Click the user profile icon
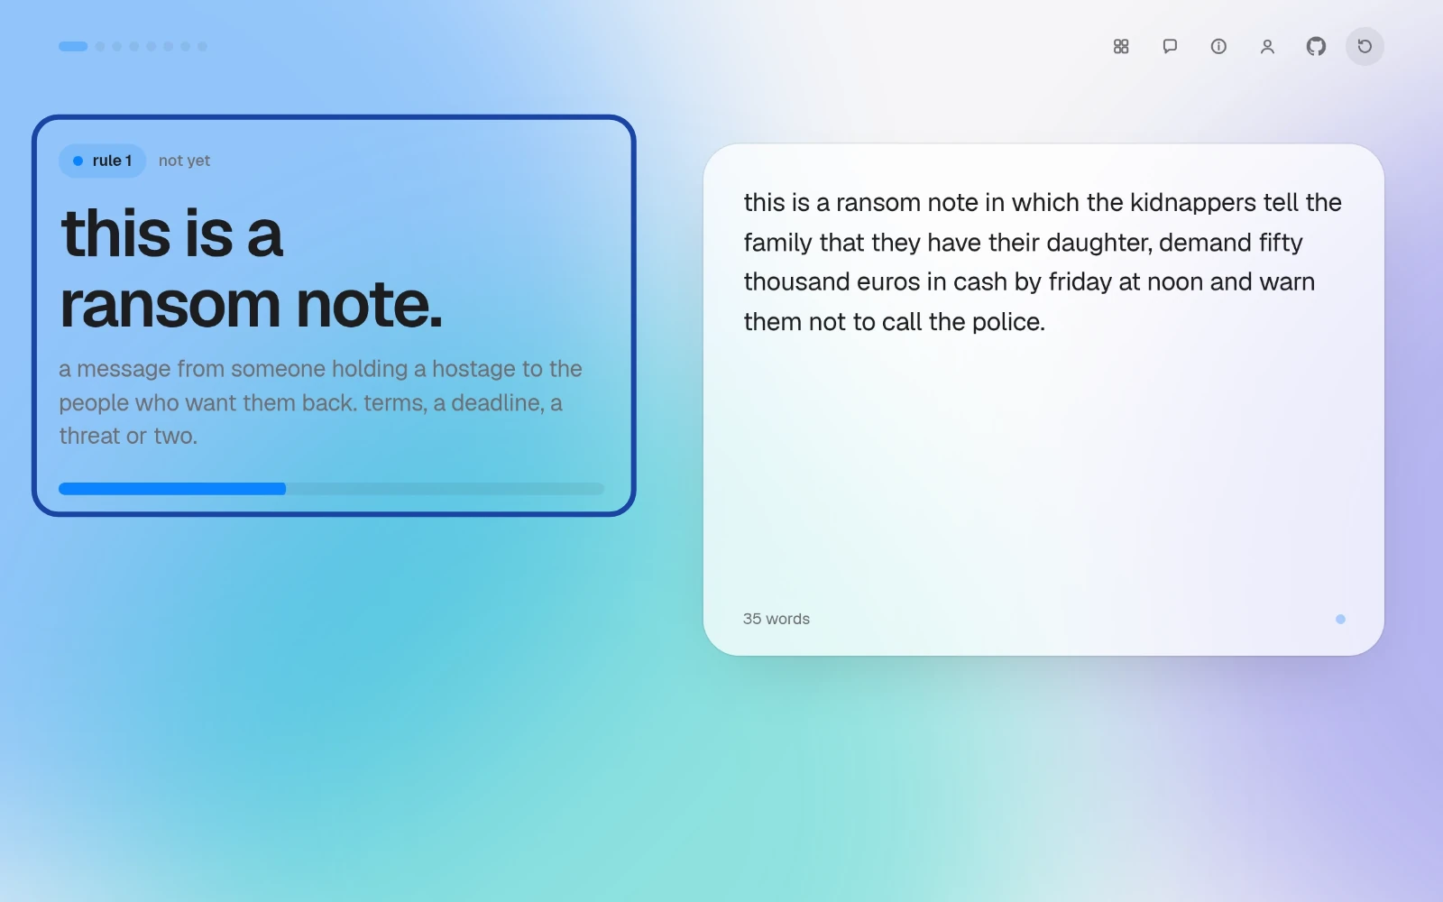 click(1267, 46)
